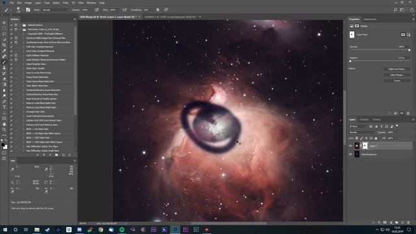
Task: Select the Zoom tool
Action: click(x=4, y=129)
